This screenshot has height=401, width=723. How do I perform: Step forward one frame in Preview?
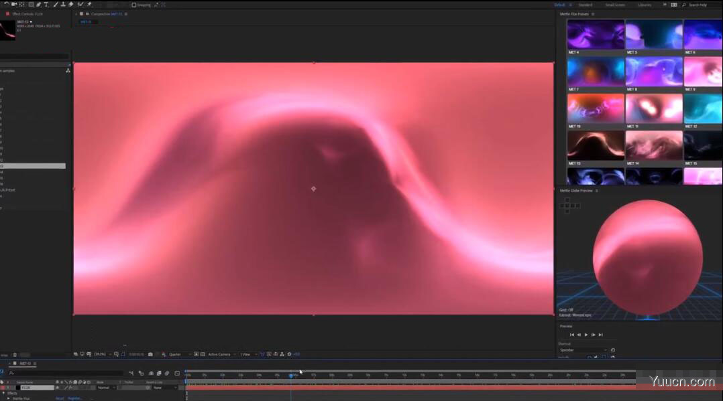click(x=593, y=335)
